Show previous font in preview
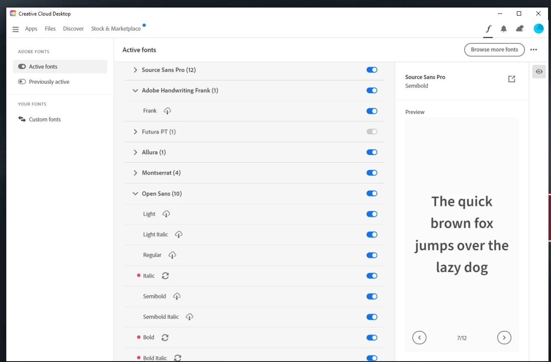The width and height of the screenshot is (551, 362). pyautogui.click(x=419, y=338)
